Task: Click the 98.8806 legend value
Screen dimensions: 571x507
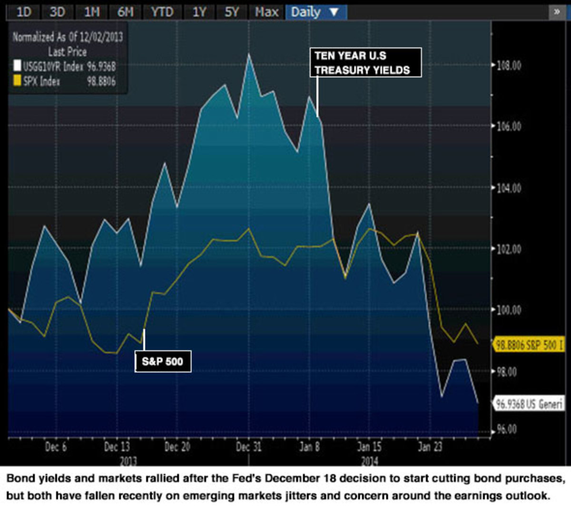Action: click(x=101, y=81)
